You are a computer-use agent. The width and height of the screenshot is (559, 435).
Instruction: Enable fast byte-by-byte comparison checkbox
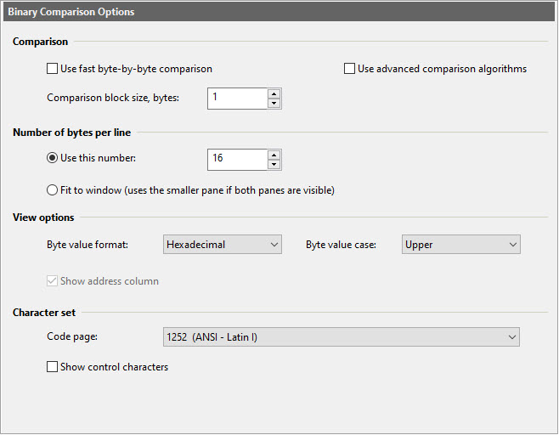[53, 69]
